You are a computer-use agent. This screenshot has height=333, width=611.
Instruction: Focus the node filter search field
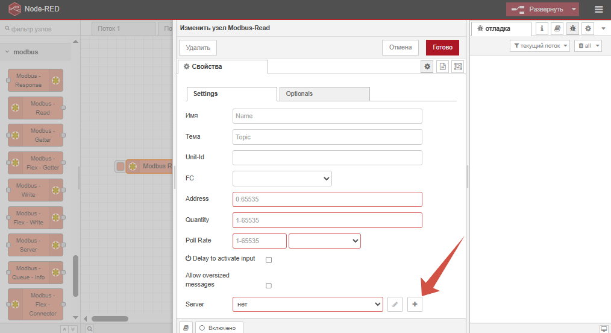click(40, 29)
